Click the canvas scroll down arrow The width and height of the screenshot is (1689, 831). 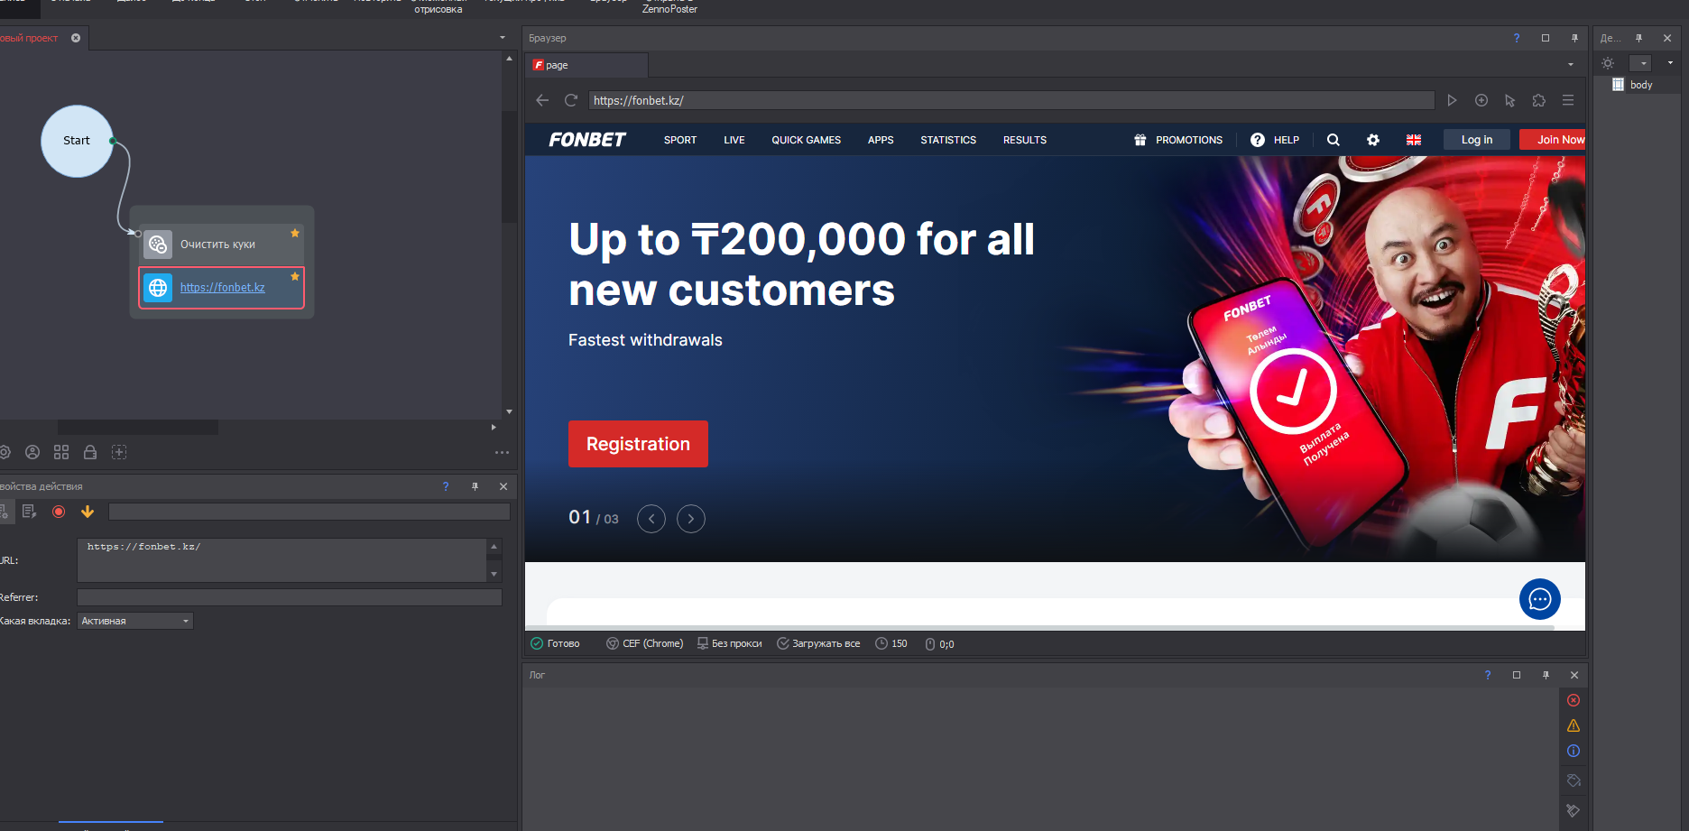pos(510,411)
